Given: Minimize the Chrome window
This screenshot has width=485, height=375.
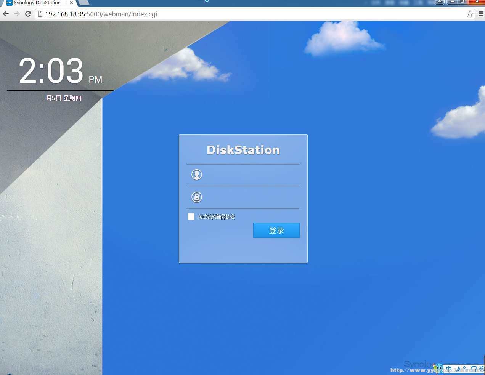Looking at the screenshot, I should [x=452, y=2].
